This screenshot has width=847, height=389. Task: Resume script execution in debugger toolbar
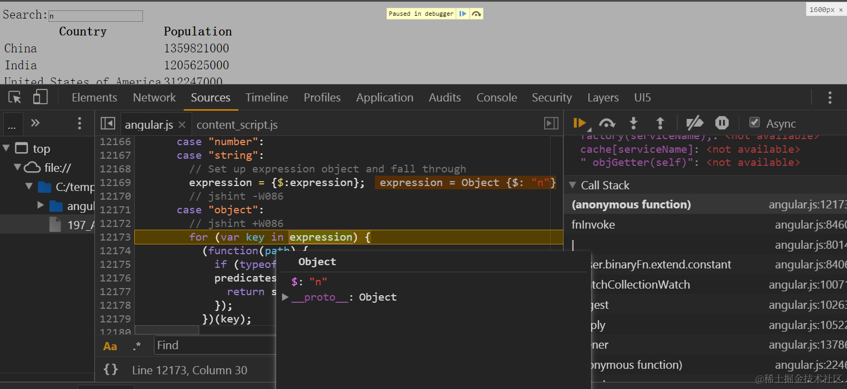(580, 123)
